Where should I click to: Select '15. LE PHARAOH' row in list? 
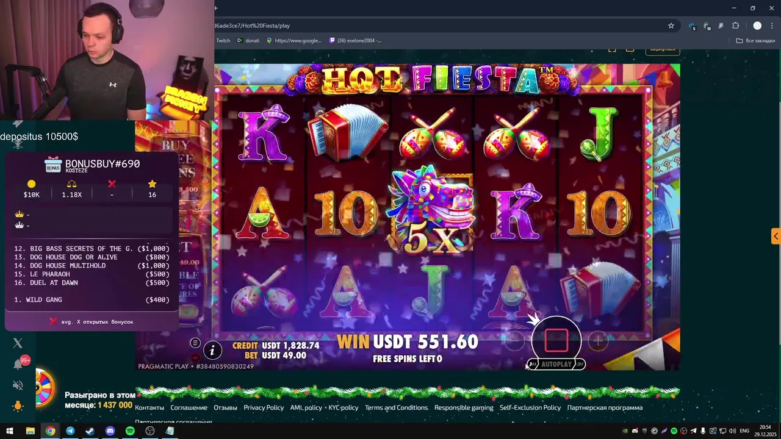point(92,274)
